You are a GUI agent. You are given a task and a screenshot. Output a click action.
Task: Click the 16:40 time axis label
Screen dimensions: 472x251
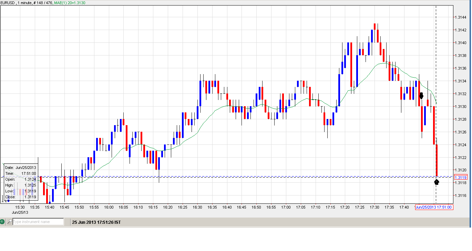pos(227,207)
